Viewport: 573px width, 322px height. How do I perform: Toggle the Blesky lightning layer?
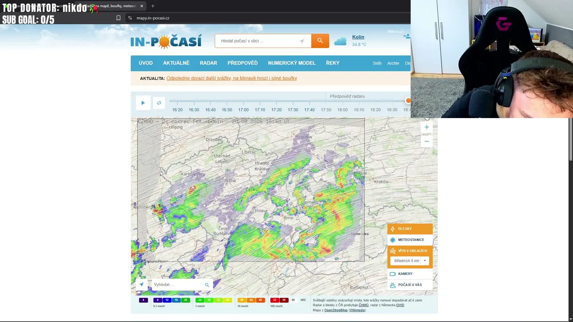click(410, 229)
